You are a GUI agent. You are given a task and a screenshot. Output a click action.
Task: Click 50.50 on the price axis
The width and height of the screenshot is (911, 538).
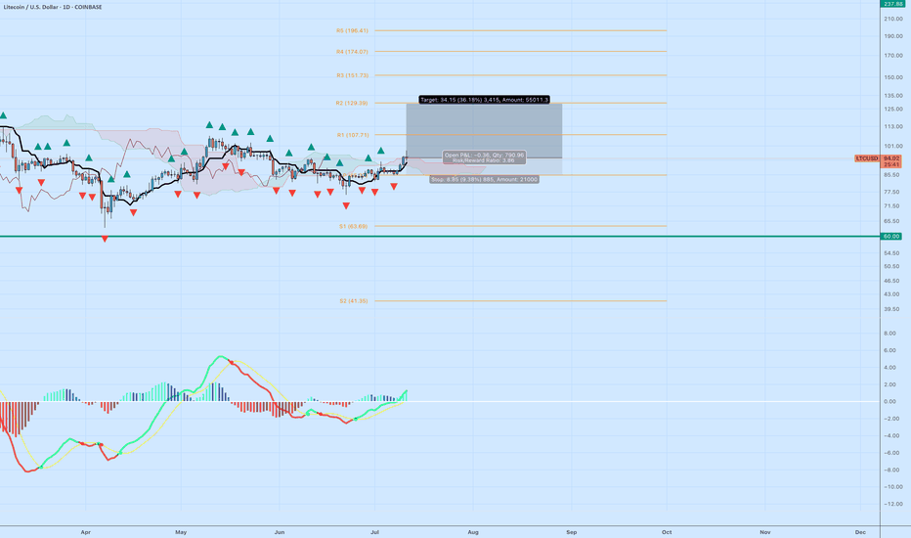(891, 267)
